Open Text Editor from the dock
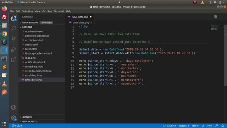Screen dimensions: 227x128 point(4,75)
